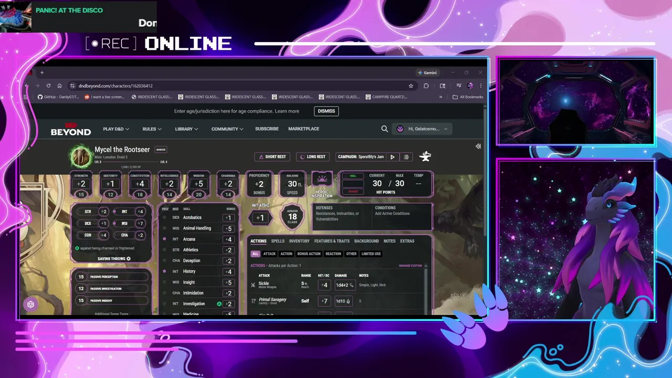672x378 pixels.
Task: Bookmark this page with the star icon
Action: point(411,86)
